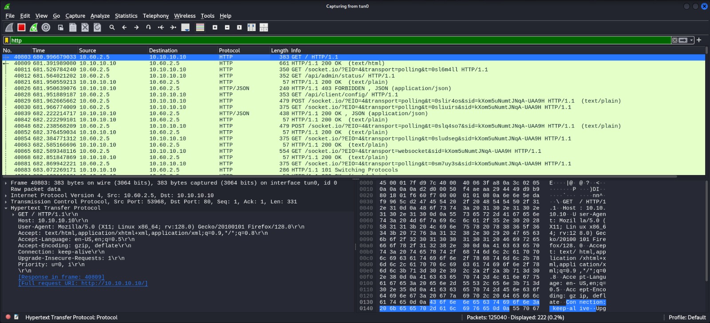
Task: Open a capture file
Action: tap(61, 27)
